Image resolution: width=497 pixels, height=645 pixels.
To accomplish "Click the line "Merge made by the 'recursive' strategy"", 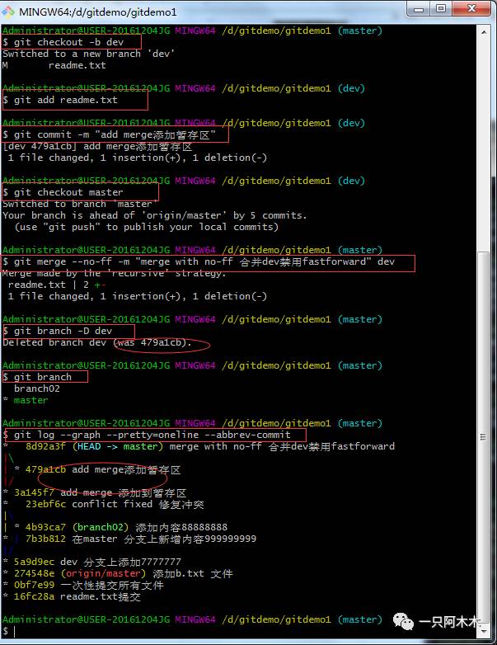I will tap(115, 273).
